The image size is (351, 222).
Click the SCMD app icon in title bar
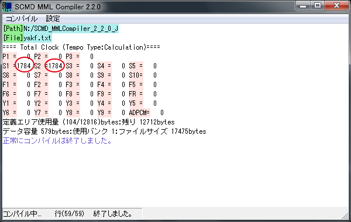click(x=6, y=7)
